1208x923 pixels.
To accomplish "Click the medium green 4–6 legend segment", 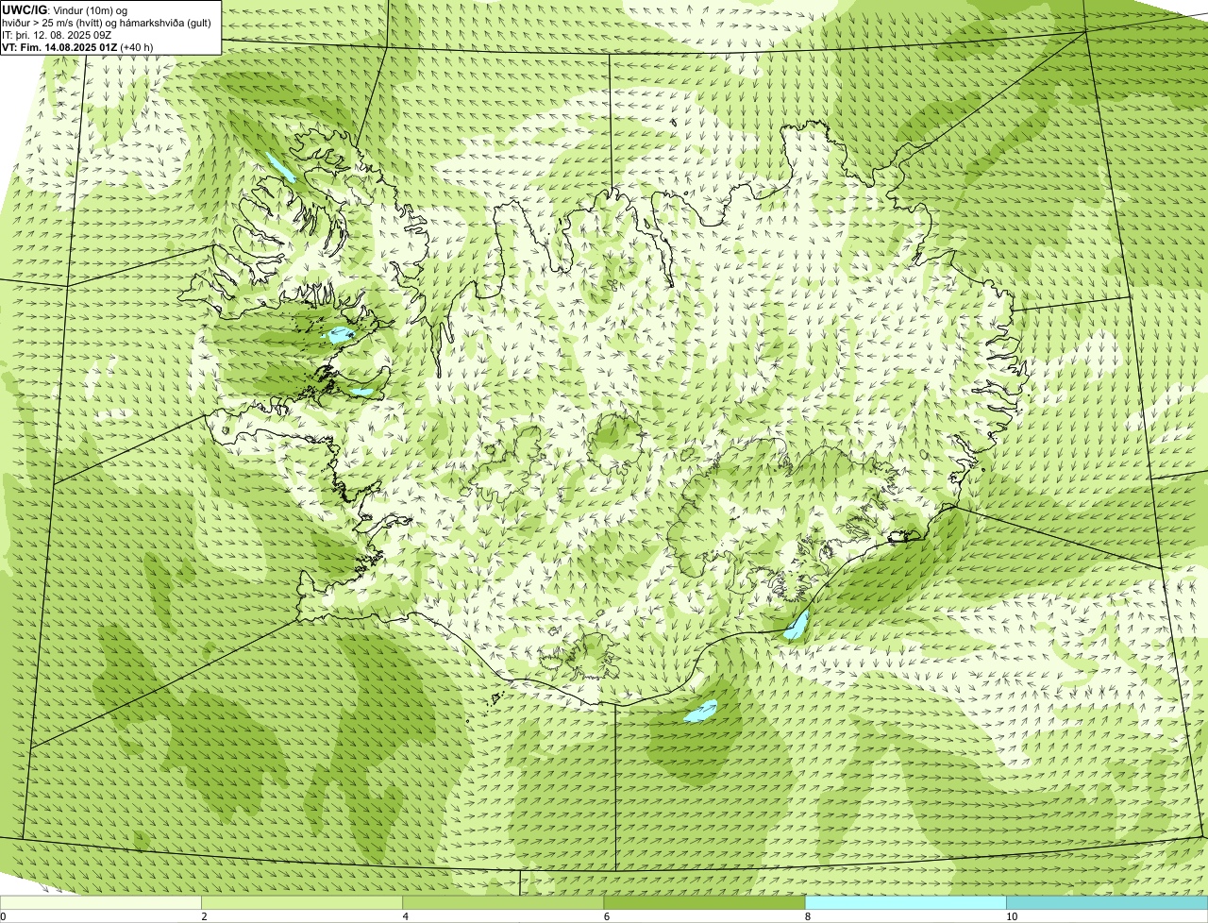I will pyautogui.click(x=503, y=903).
